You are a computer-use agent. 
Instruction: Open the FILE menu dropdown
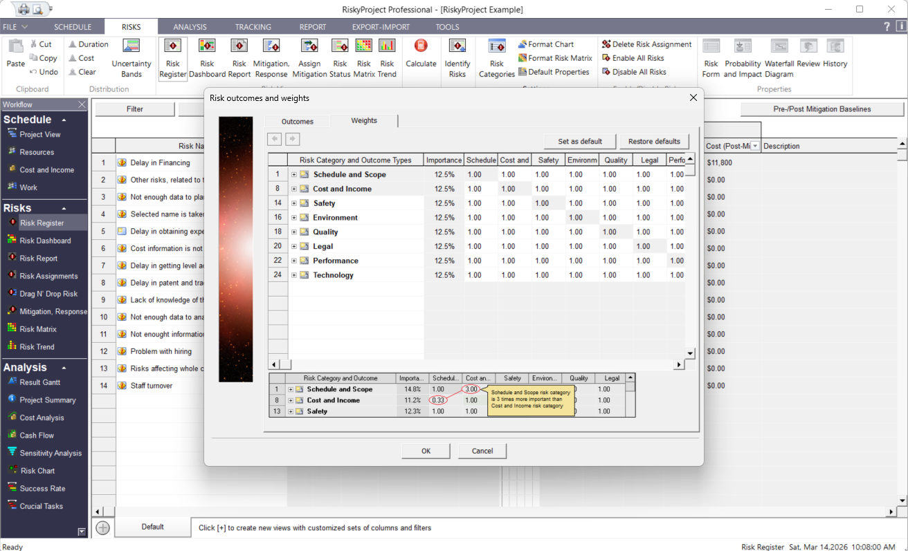[15, 27]
